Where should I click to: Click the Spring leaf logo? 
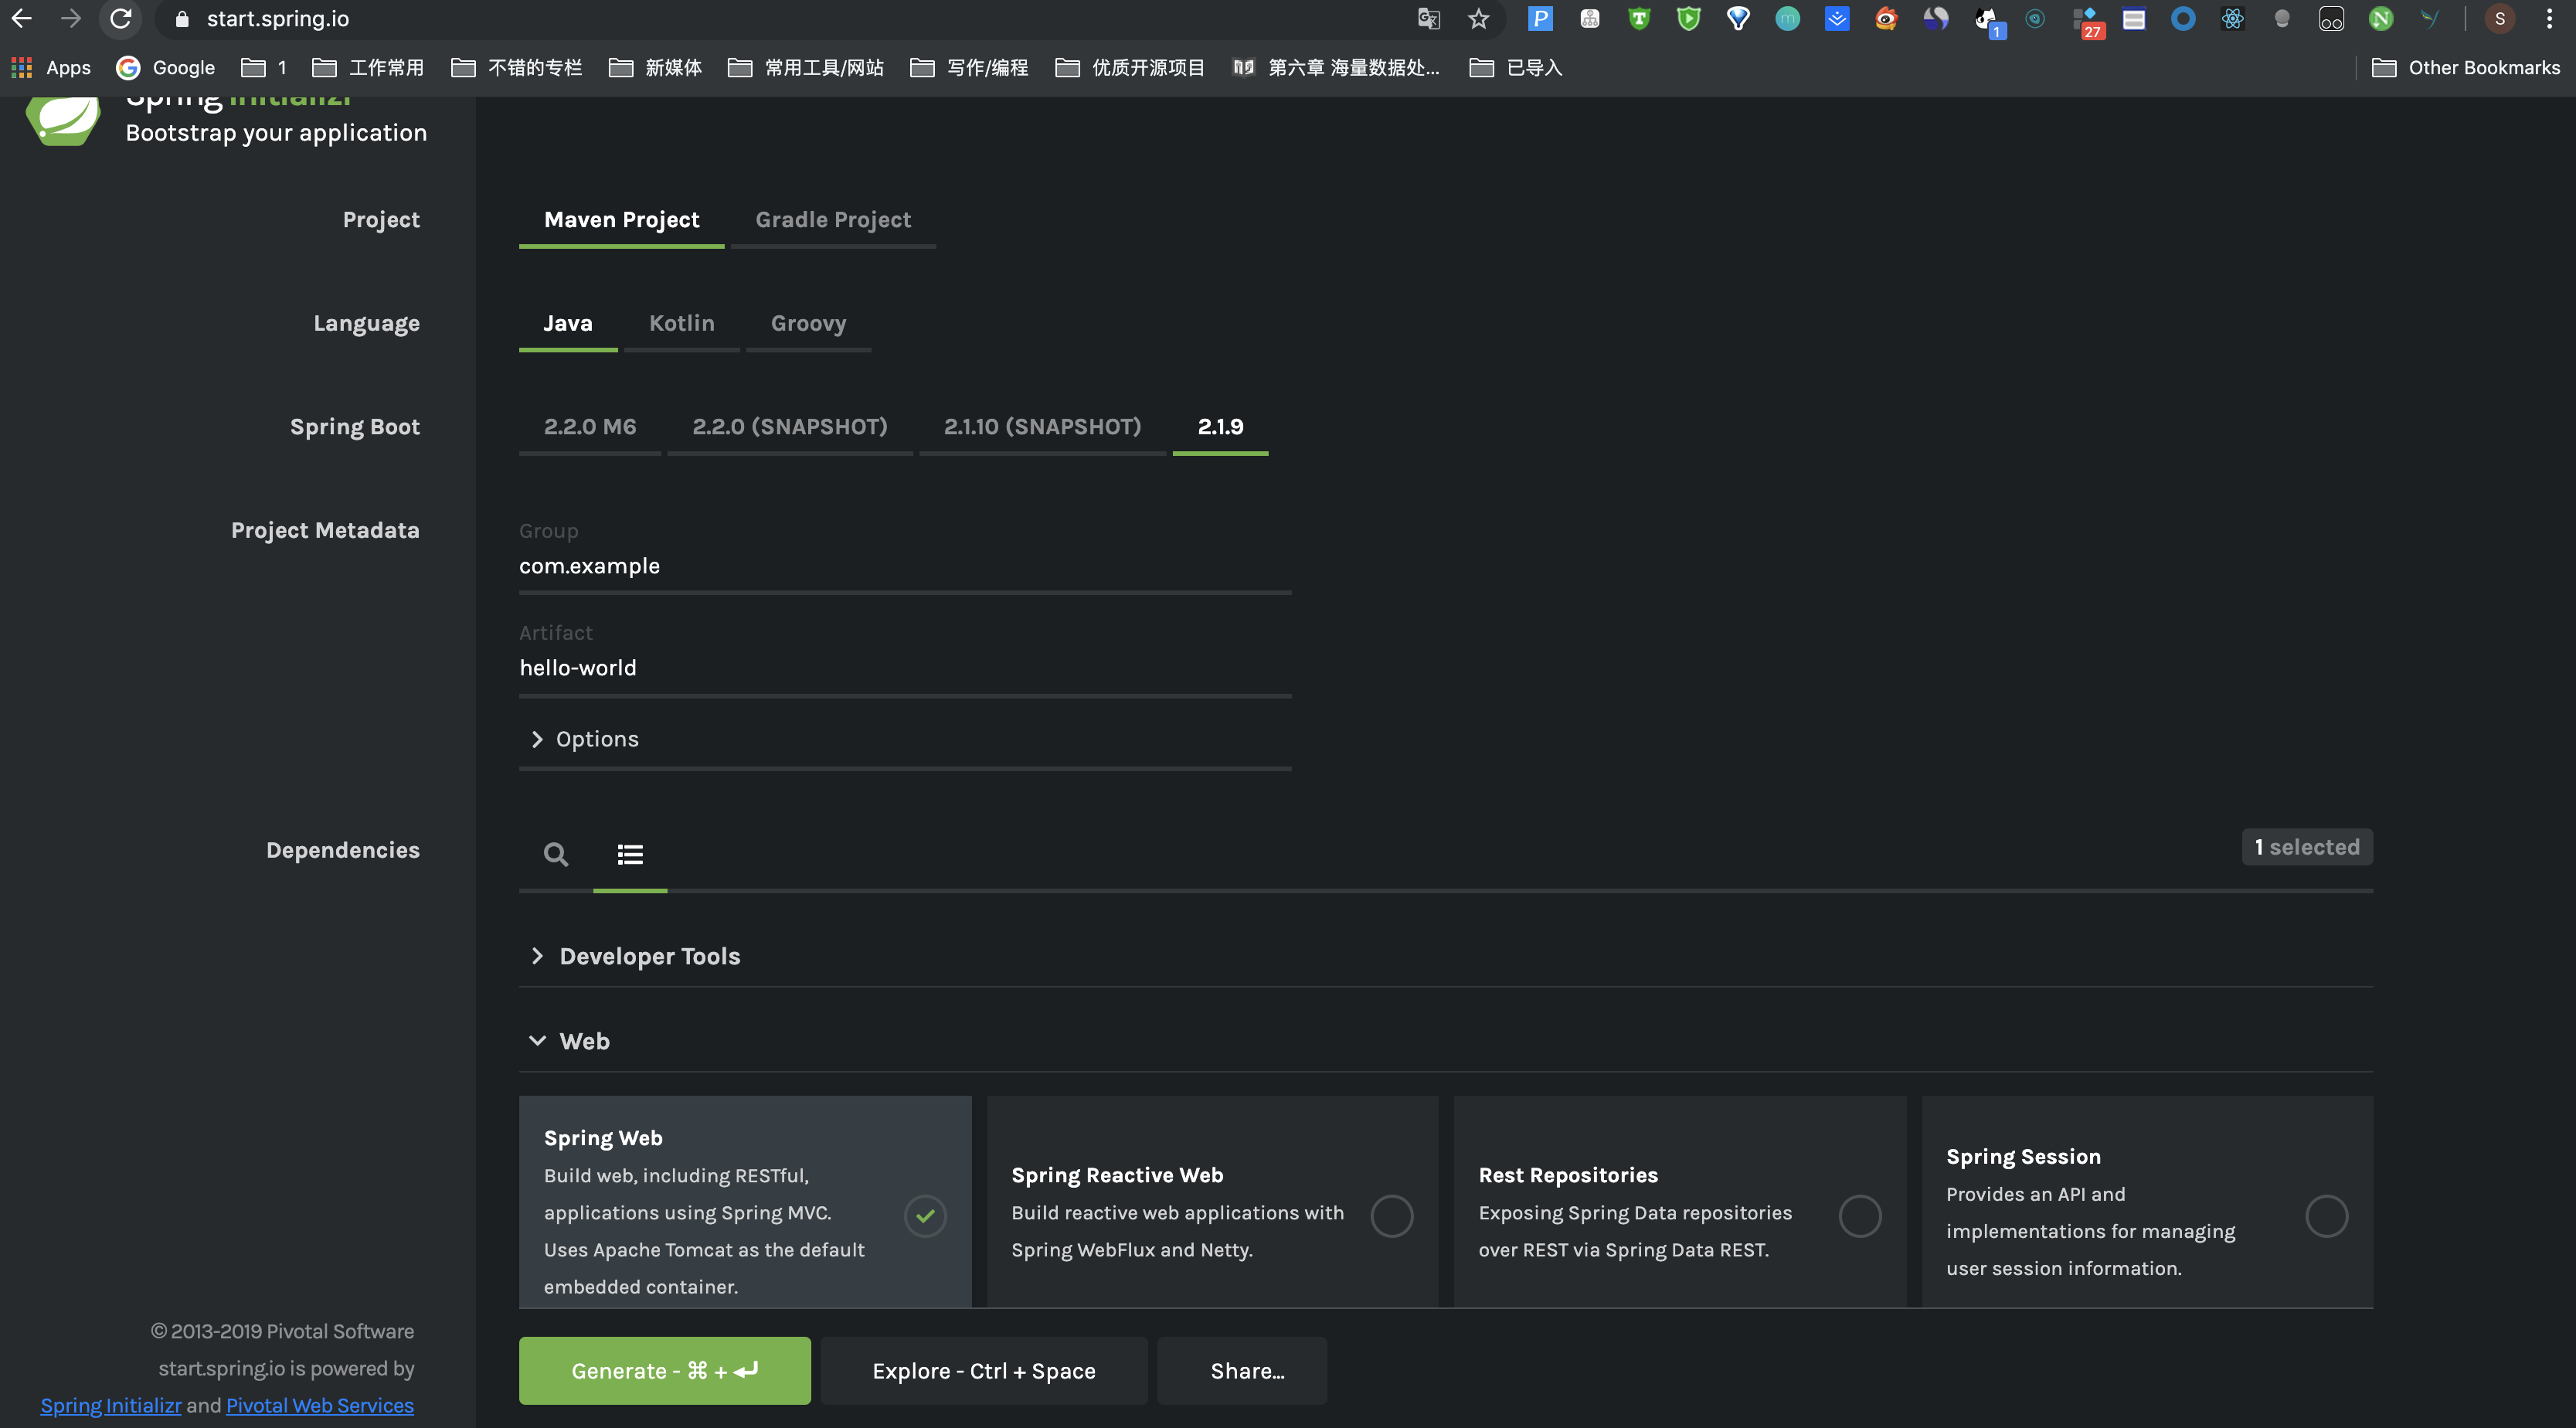pyautogui.click(x=63, y=120)
